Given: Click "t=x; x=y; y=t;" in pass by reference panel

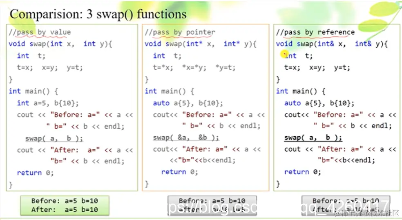Looking at the screenshot, I should [x=317, y=68].
